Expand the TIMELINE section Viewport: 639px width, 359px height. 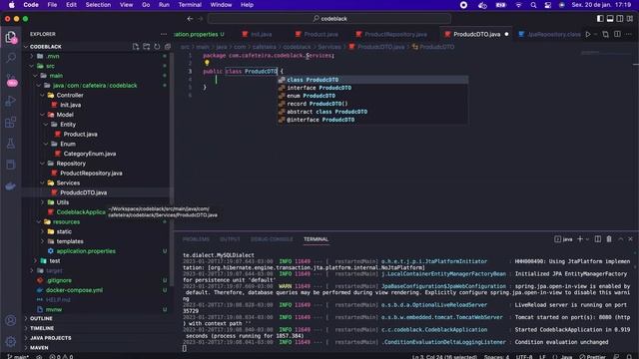[x=42, y=328]
